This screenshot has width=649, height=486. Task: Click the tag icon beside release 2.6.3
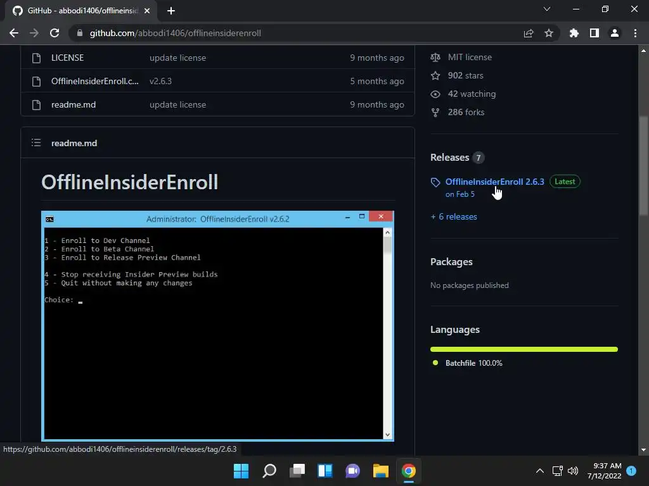pos(435,182)
